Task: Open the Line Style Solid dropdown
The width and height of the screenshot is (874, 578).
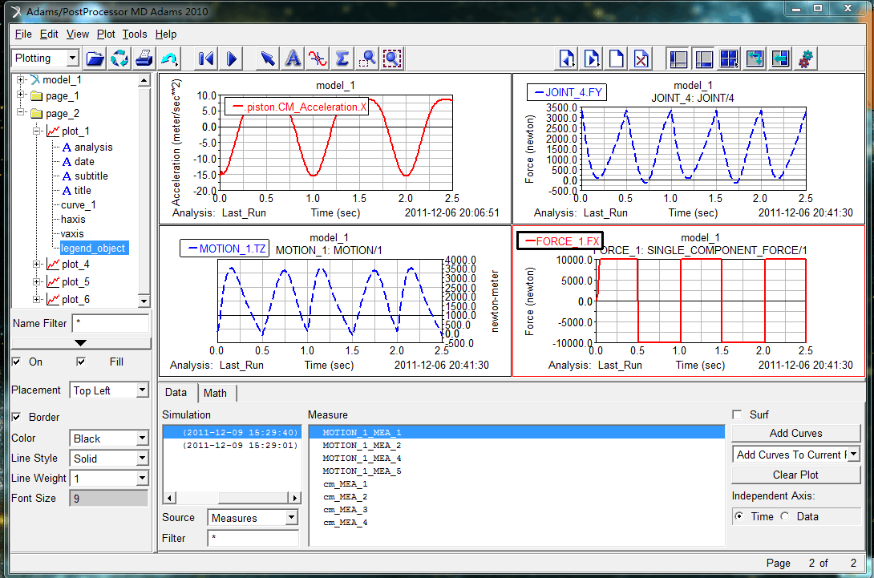Action: click(x=142, y=459)
